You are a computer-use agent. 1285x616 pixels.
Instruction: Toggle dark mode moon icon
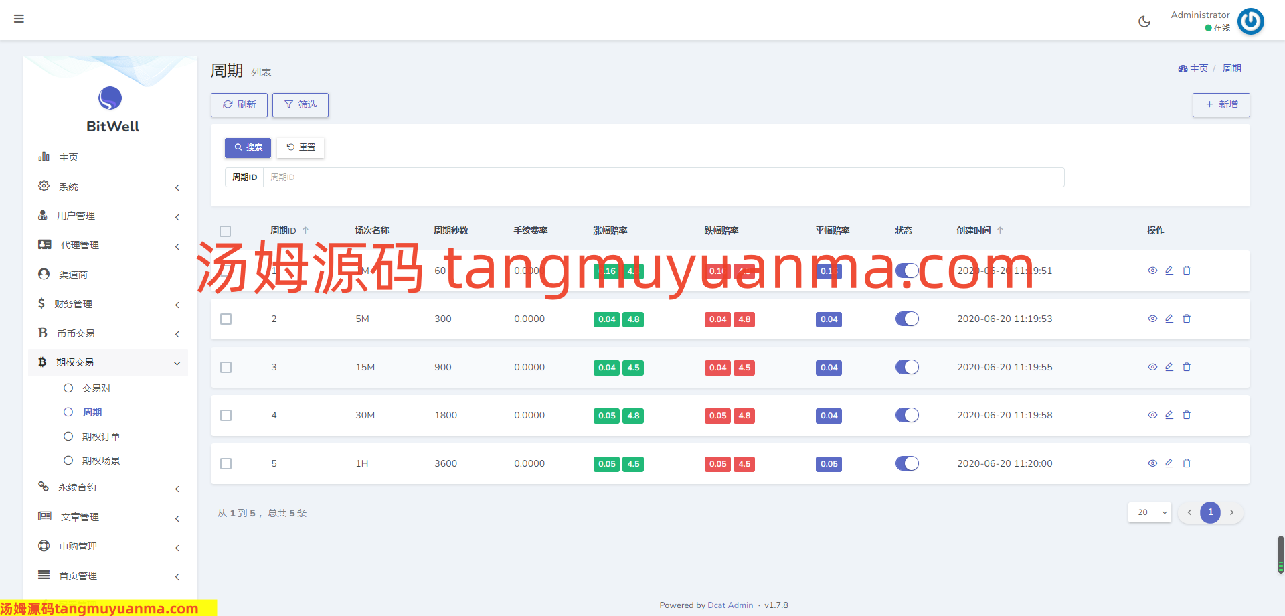[x=1144, y=21]
